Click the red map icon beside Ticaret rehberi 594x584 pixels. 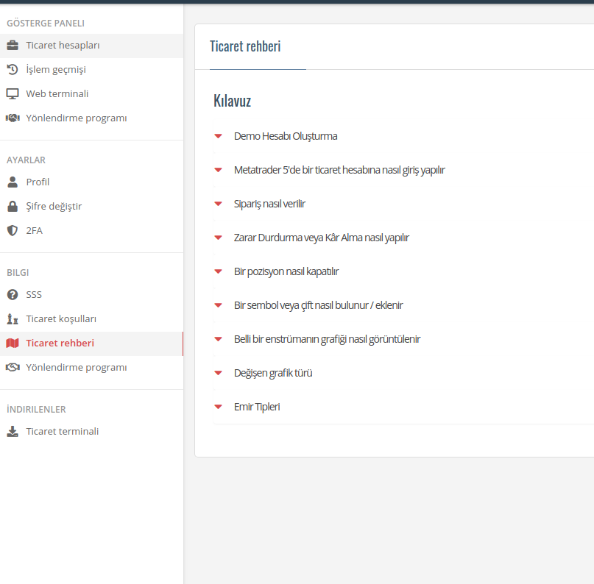coord(13,343)
